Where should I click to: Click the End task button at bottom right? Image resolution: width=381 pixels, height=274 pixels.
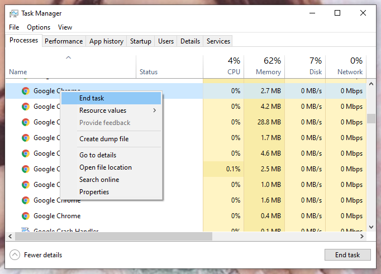point(347,255)
